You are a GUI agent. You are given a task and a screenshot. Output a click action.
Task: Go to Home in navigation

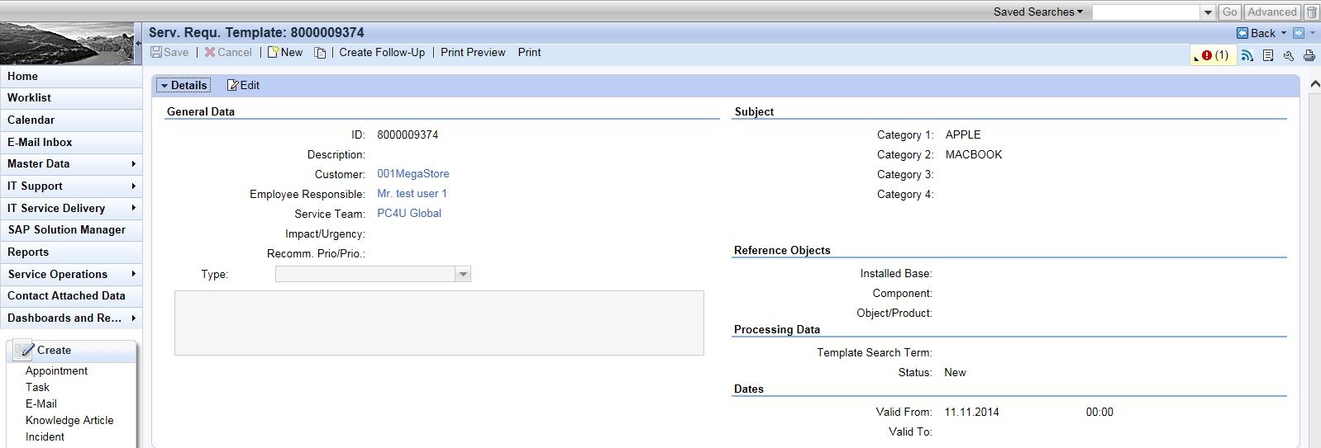pyautogui.click(x=71, y=76)
